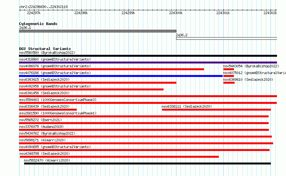
Task: Click the 224297k ruler tick label
Action: pos(34,13)
